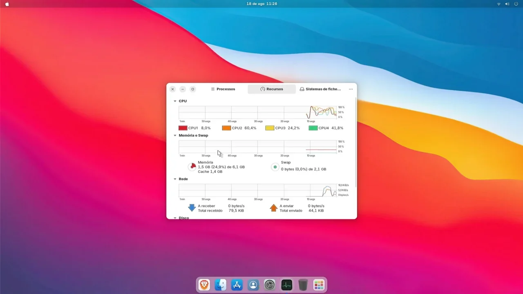523x294 pixels.
Task: Collapse the Memória e Swap section
Action: click(x=175, y=135)
